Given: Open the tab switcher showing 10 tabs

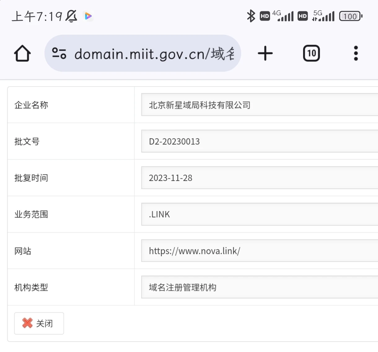Looking at the screenshot, I should coord(311,53).
